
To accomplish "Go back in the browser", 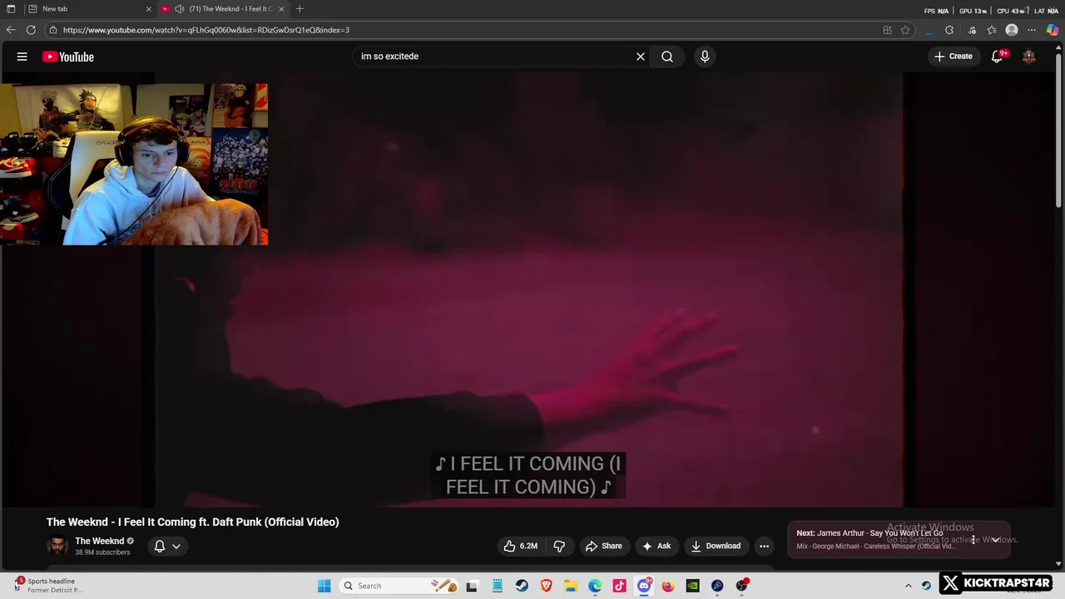I will [11, 30].
